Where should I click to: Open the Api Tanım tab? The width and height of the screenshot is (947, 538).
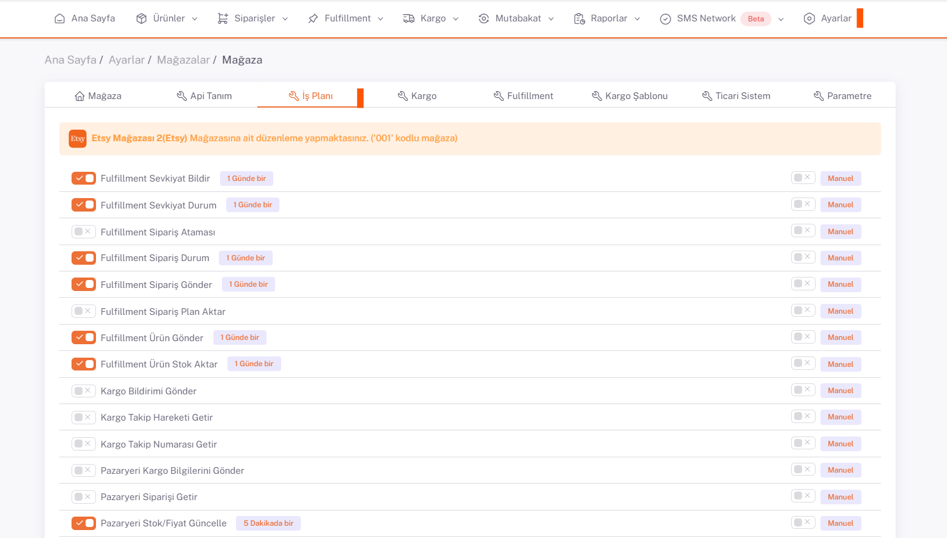click(204, 96)
